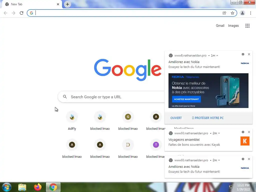Click Améliorez avec Nokia title in top notification
Viewport: 256px width, 192px height.
pyautogui.click(x=184, y=62)
